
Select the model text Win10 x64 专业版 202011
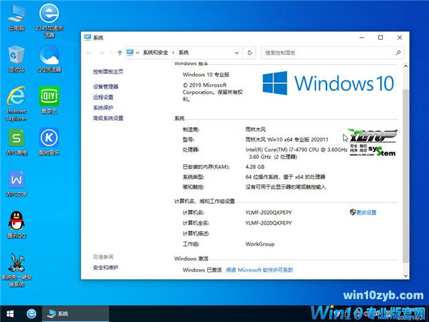[287, 140]
